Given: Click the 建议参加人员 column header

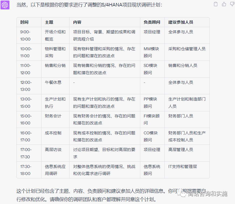Looking at the screenshot, I should [x=181, y=22].
